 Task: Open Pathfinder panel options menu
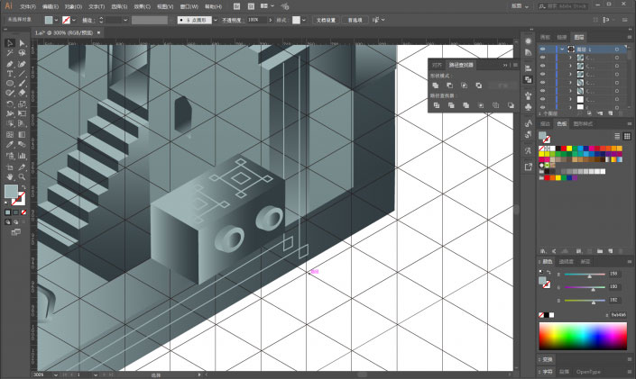tap(515, 65)
